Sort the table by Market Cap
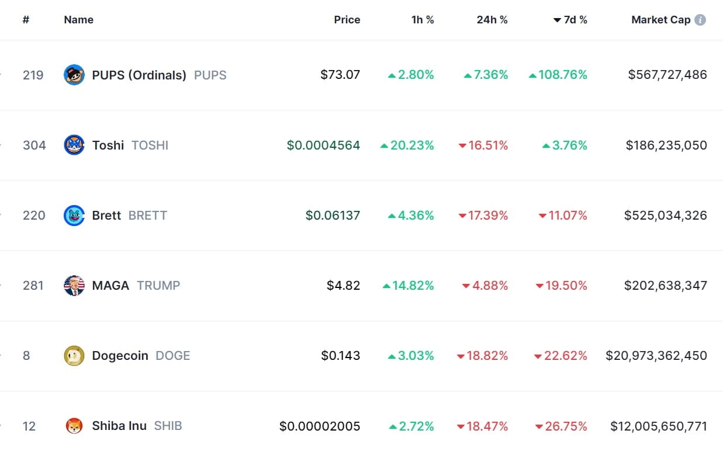Image resolution: width=723 pixels, height=451 pixels. pyautogui.click(x=663, y=19)
